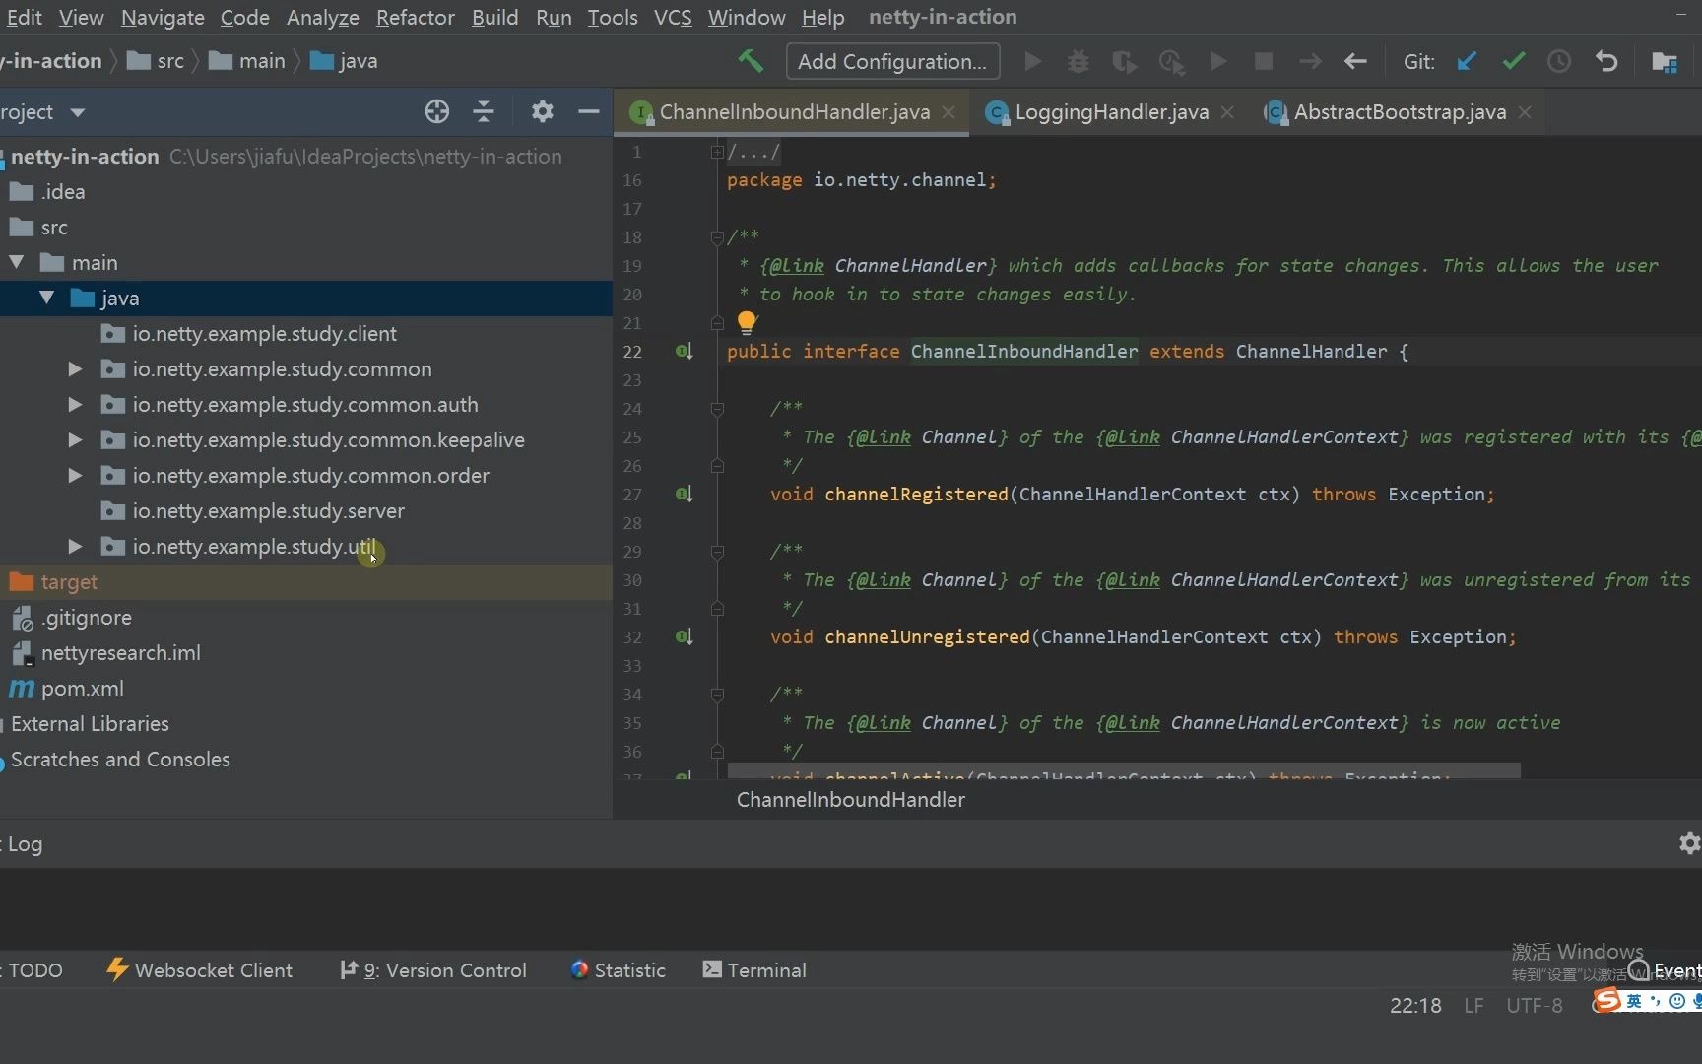This screenshot has height=1064, width=1702.
Task: Click the yellow lightbulb intention icon
Action: 747,322
